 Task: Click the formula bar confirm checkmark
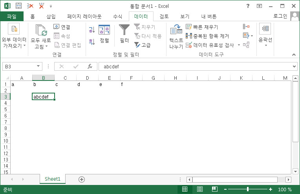tap(76, 66)
